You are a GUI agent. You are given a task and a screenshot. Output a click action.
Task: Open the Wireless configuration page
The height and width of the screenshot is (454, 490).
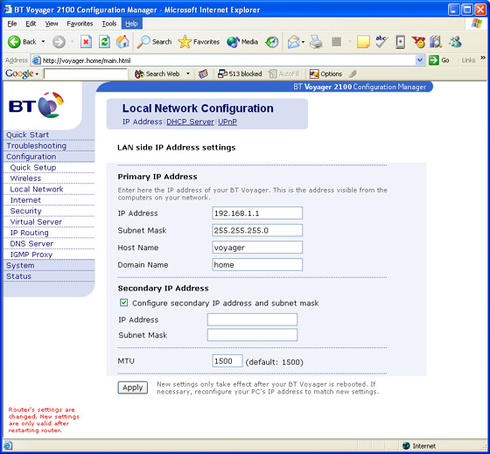pos(25,178)
